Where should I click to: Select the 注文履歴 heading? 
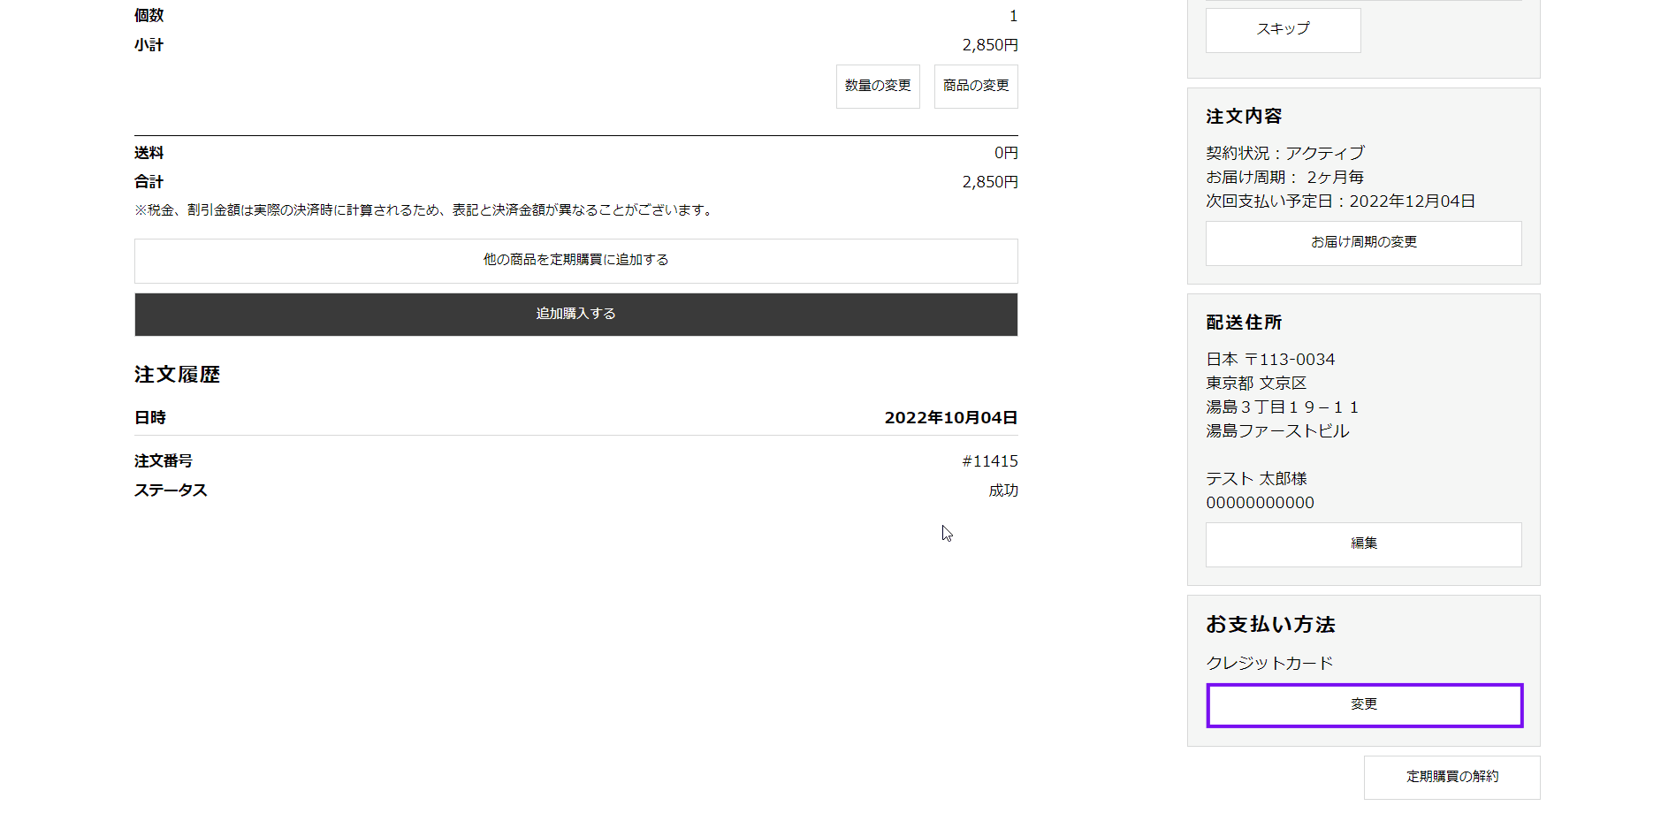tap(177, 375)
